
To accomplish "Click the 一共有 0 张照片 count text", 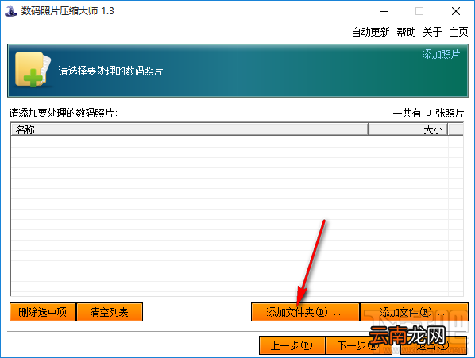I will click(x=428, y=113).
